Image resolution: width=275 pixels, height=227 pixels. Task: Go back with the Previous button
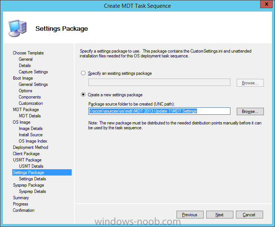point(190,214)
